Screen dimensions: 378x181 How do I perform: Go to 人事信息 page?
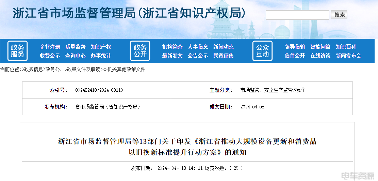click(198, 47)
